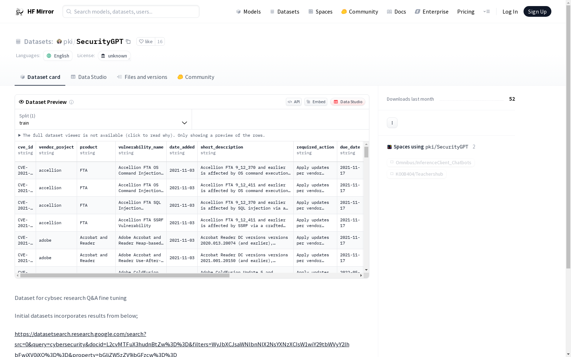Click the Sign Up button
The height and width of the screenshot is (357, 571).
(x=537, y=11)
